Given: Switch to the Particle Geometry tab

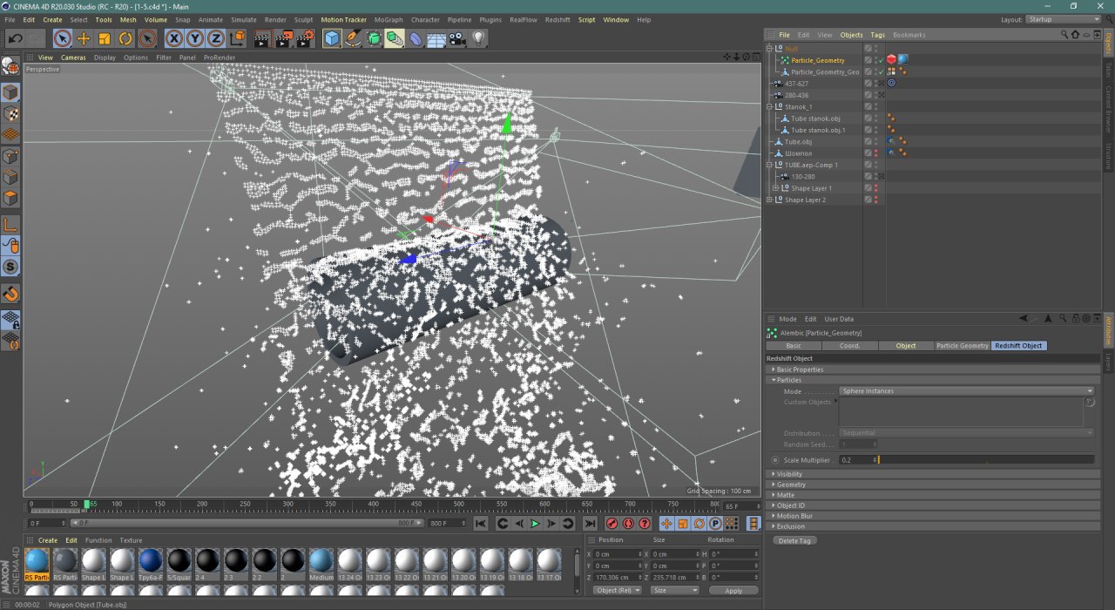Looking at the screenshot, I should 962,346.
